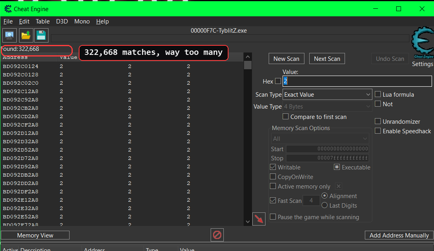
Task: Click the Cheat Engine title bar icon
Action: pyautogui.click(x=8, y=9)
